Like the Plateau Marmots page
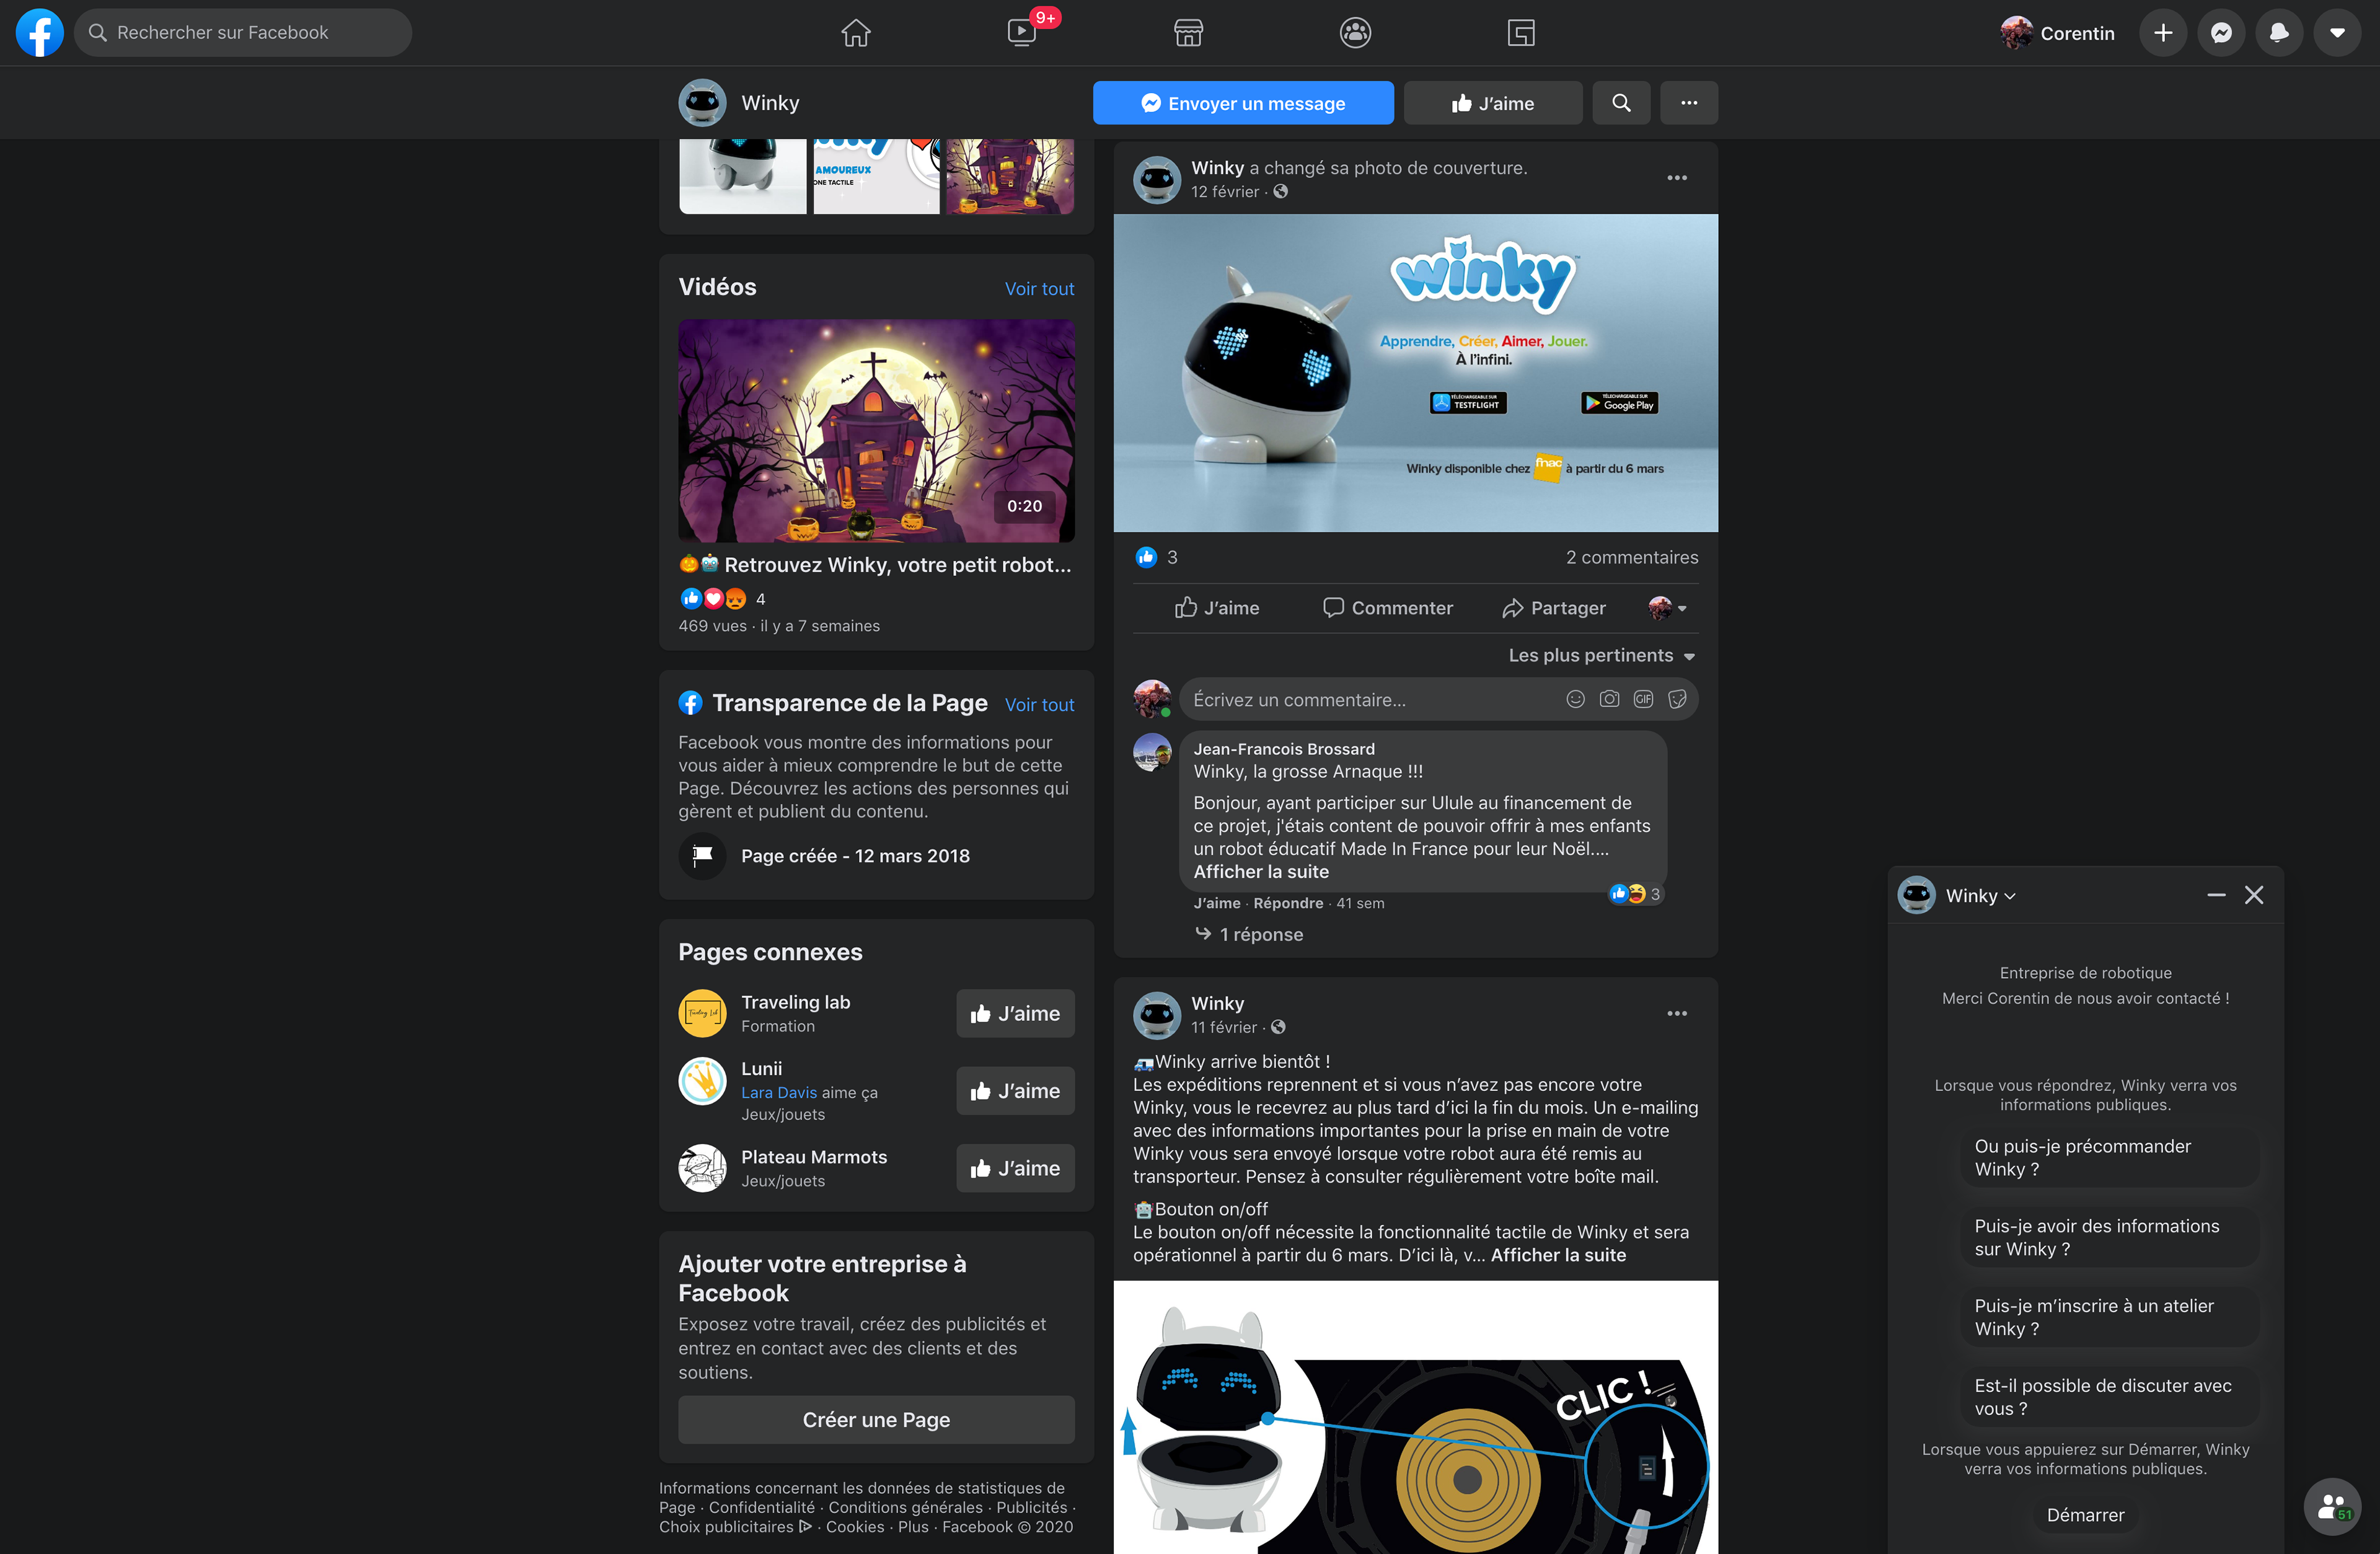The height and width of the screenshot is (1554, 2380). [x=1015, y=1168]
